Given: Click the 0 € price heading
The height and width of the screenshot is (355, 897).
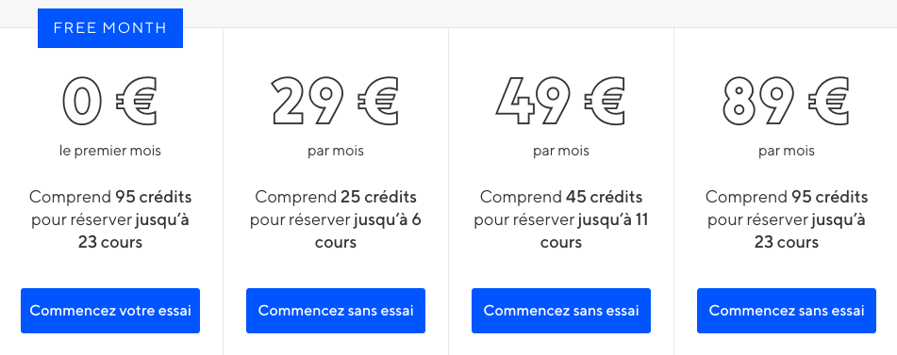Looking at the screenshot, I should [x=110, y=102].
